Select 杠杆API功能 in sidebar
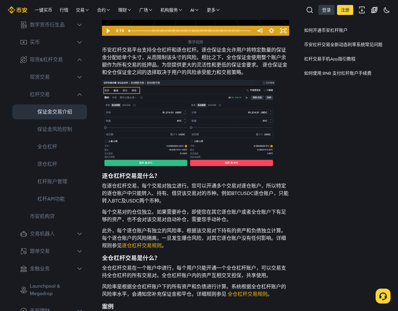Image resolution: width=398 pixels, height=311 pixels. 51,199
